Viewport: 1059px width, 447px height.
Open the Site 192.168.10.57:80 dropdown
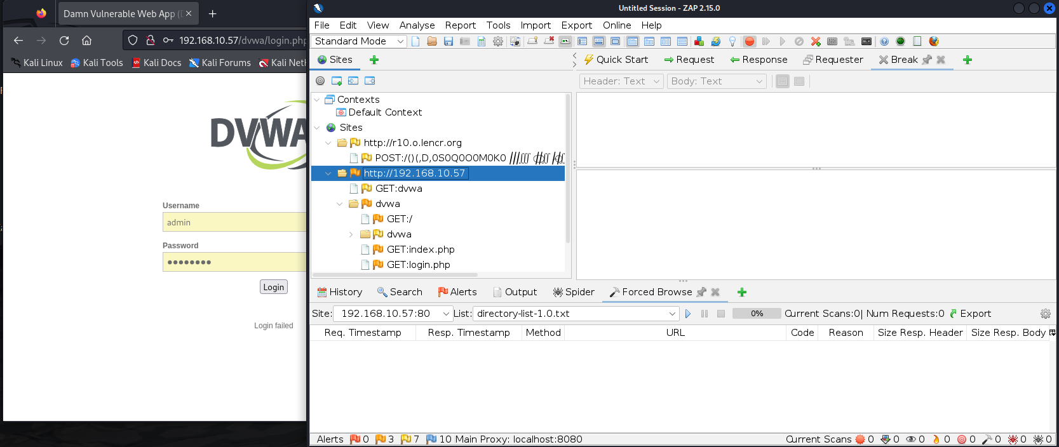point(392,314)
